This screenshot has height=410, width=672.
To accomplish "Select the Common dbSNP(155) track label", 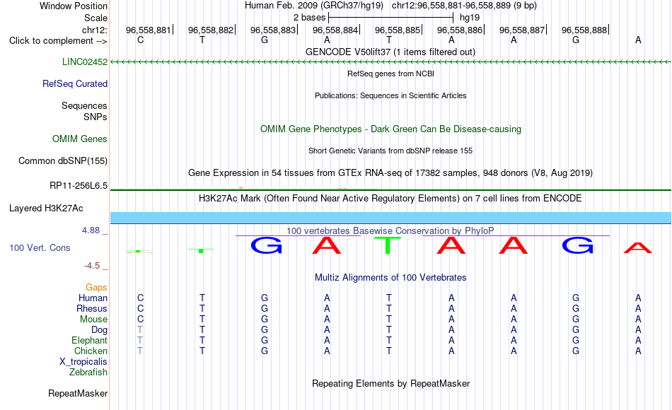I will 63,160.
